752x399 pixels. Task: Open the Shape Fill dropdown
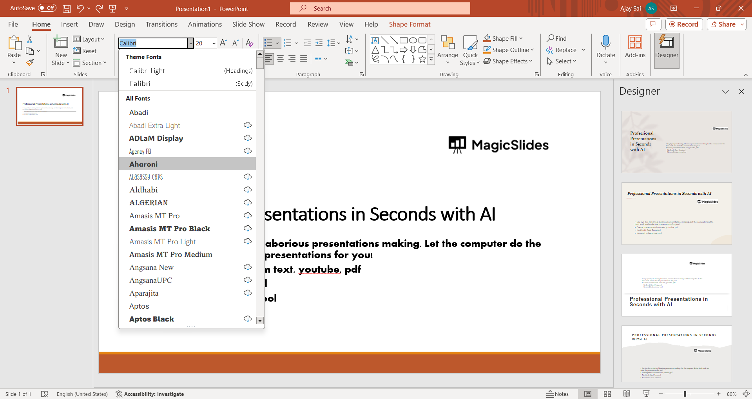(x=521, y=38)
